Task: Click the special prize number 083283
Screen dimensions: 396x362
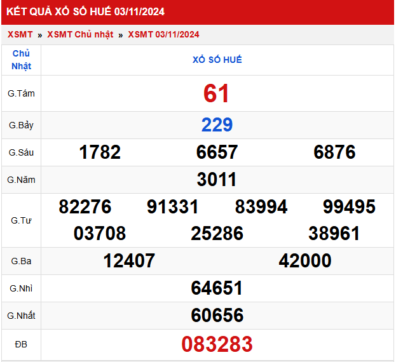Action: coord(217,344)
